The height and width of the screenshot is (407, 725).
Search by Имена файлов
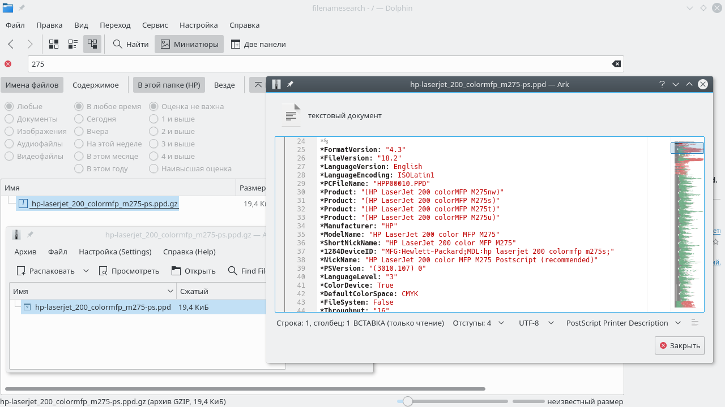(32, 85)
